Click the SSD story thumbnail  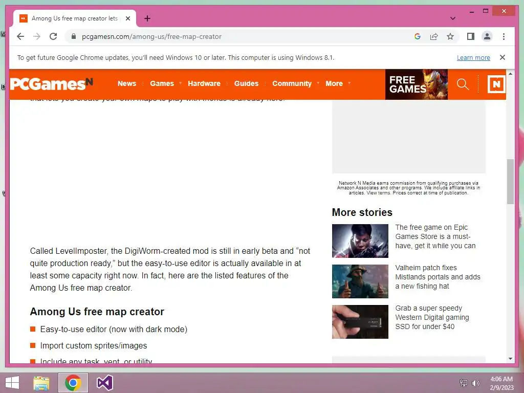tap(360, 322)
